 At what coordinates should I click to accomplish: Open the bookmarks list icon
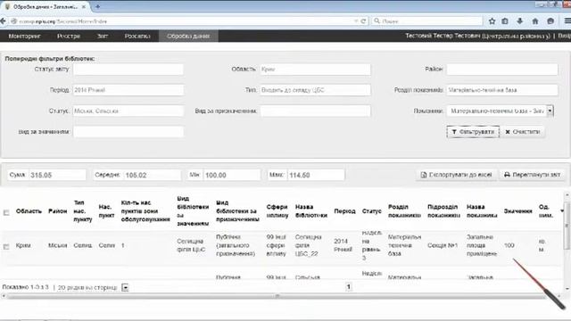505,21
